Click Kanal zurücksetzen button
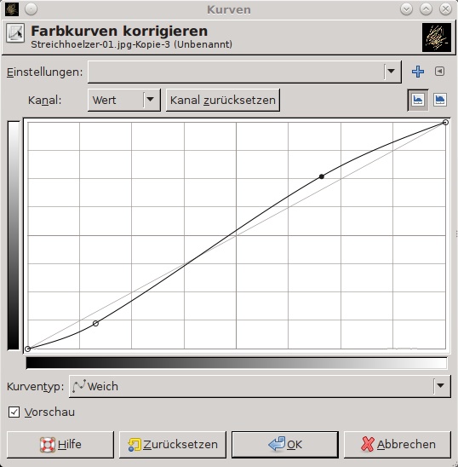Screen dimensions: 458x467 point(222,100)
